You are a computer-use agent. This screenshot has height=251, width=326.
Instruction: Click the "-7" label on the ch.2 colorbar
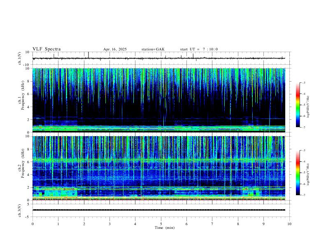tap(303, 195)
